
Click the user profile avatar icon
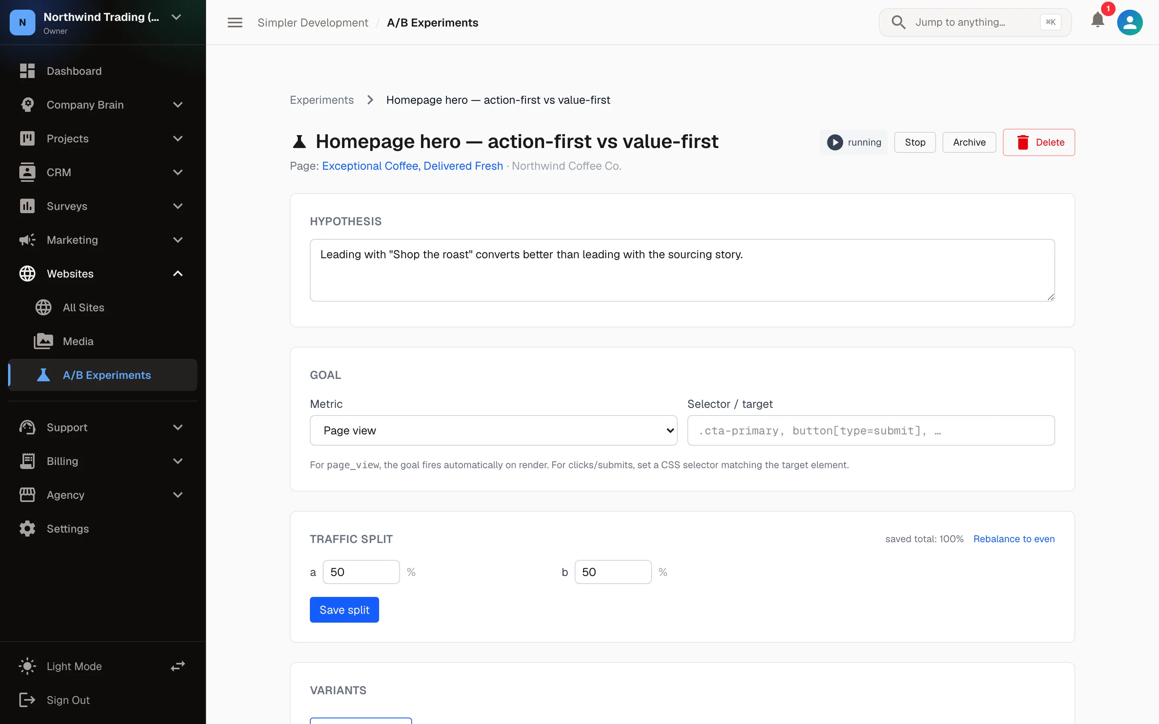(1129, 23)
